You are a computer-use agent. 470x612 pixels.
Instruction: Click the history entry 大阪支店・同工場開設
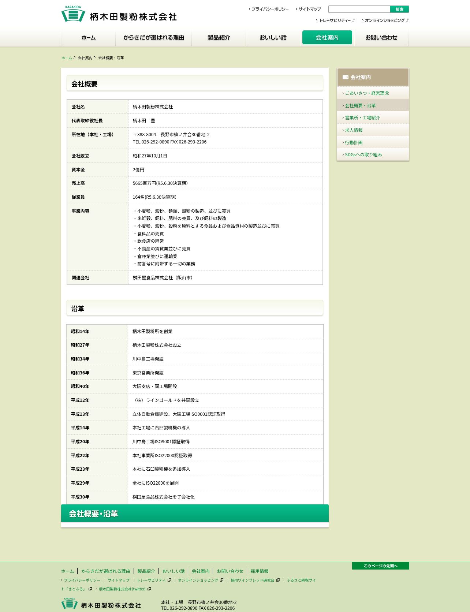[154, 387]
